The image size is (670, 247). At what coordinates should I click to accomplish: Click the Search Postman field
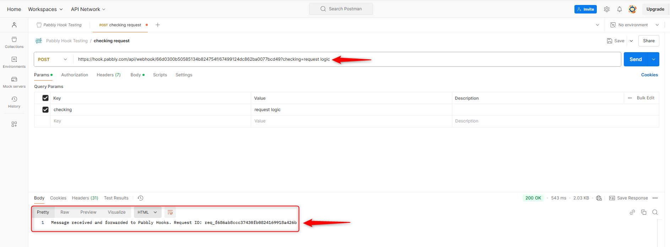(341, 9)
